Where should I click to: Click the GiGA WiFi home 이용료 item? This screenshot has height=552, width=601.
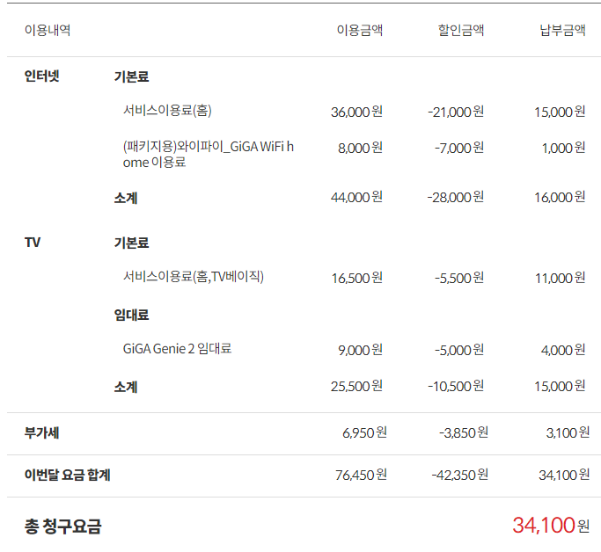pyautogui.click(x=209, y=155)
